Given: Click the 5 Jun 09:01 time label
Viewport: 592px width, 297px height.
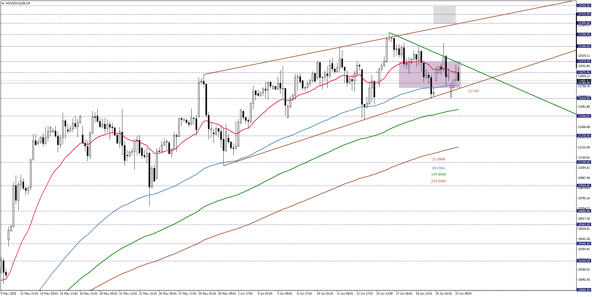Looking at the screenshot, I should click(285, 294).
